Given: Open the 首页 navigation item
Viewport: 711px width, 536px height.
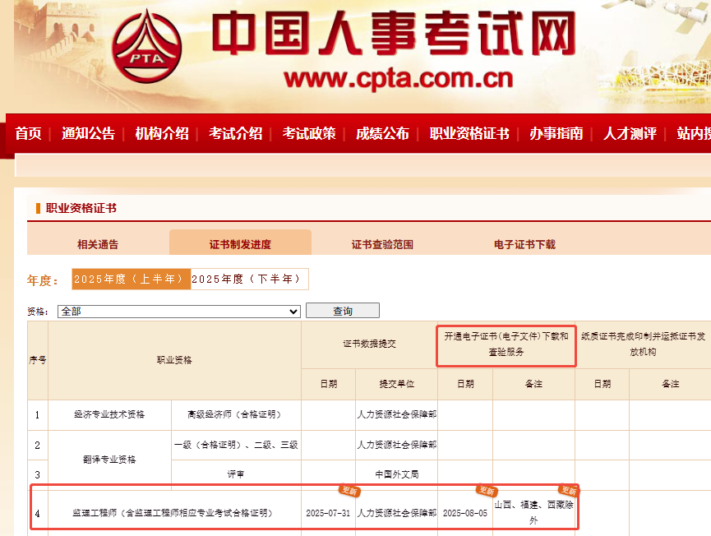Looking at the screenshot, I should coord(28,133).
